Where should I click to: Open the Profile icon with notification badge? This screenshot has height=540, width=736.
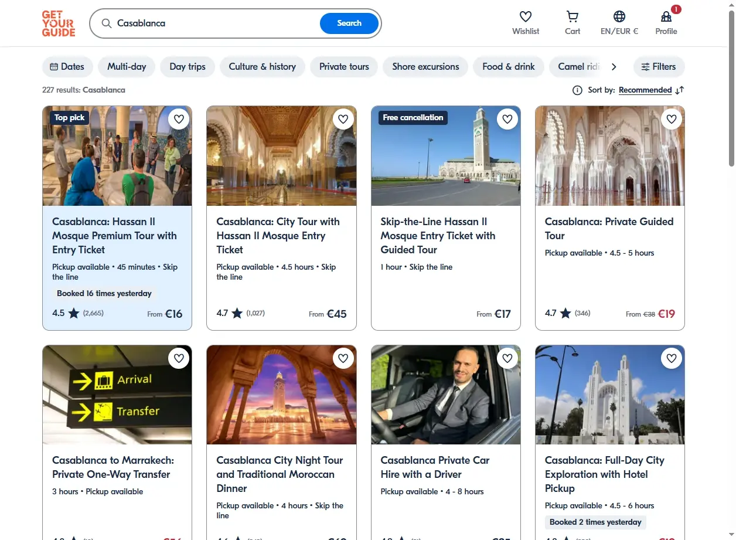click(x=666, y=16)
